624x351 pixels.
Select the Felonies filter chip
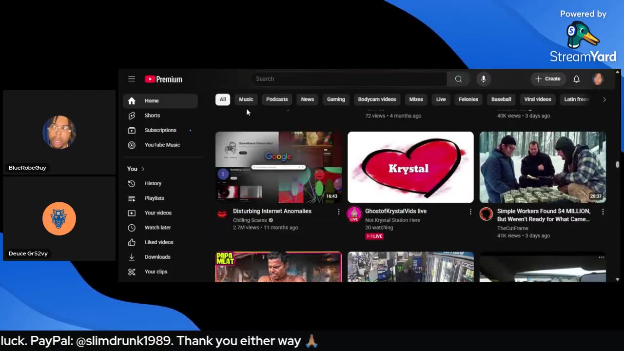(468, 99)
